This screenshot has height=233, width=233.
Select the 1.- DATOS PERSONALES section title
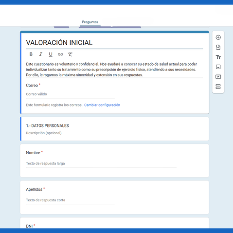pyautogui.click(x=48, y=125)
